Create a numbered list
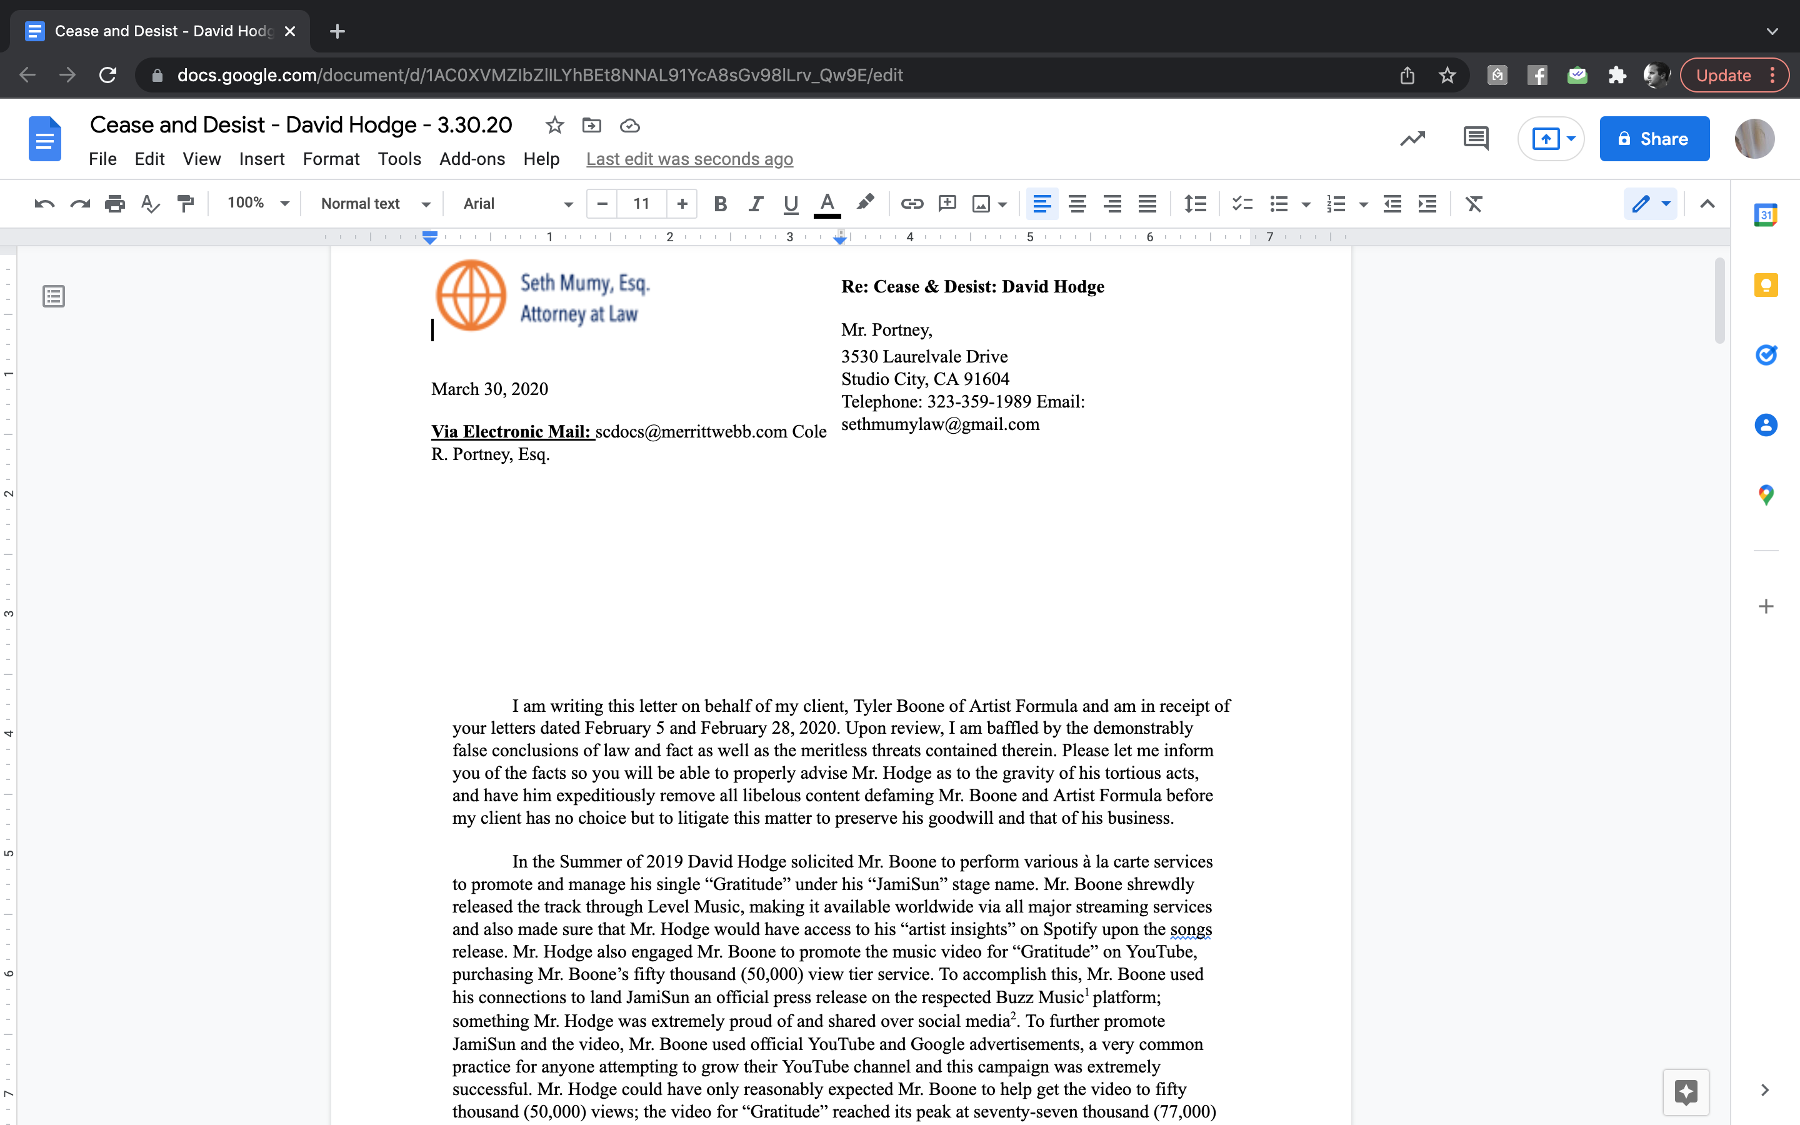 (1336, 204)
